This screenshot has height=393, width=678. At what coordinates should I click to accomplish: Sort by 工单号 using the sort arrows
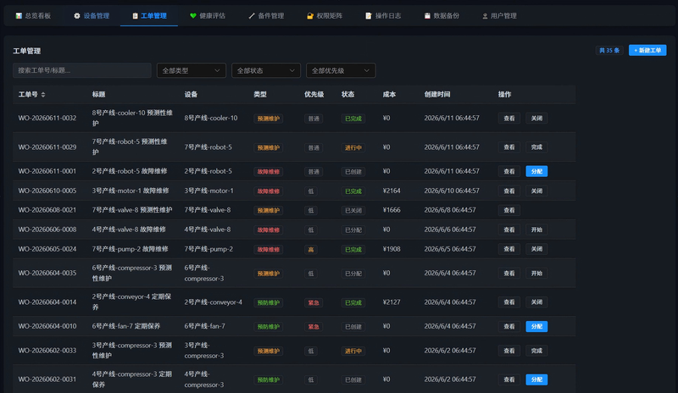point(43,95)
